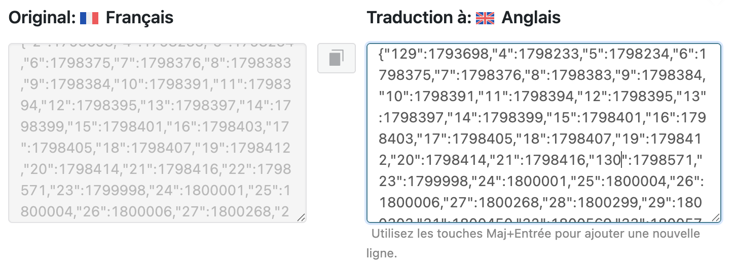Click the copy original text icon button

[x=337, y=58]
